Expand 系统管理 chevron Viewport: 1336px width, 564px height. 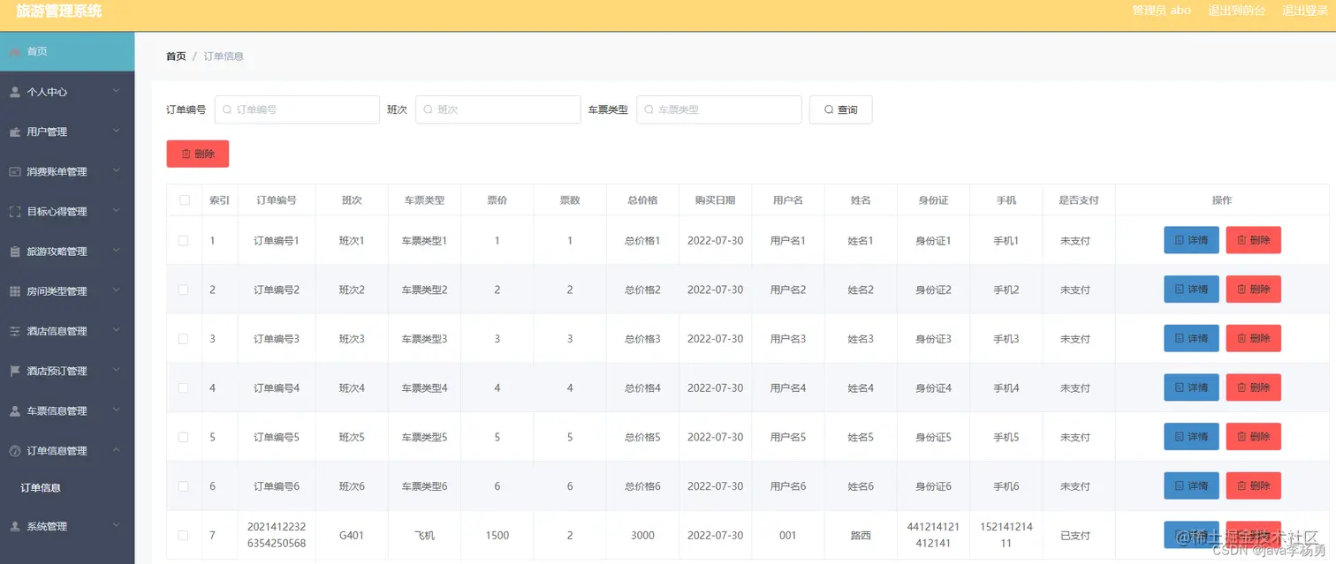click(117, 525)
